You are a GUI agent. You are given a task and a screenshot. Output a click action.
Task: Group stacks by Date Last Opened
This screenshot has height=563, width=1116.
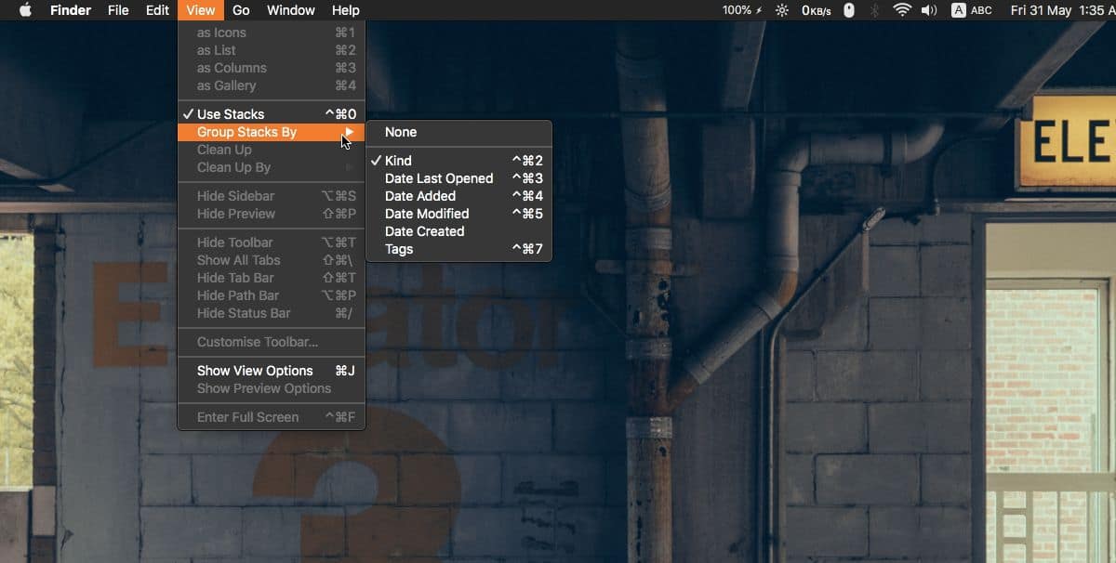click(x=459, y=178)
